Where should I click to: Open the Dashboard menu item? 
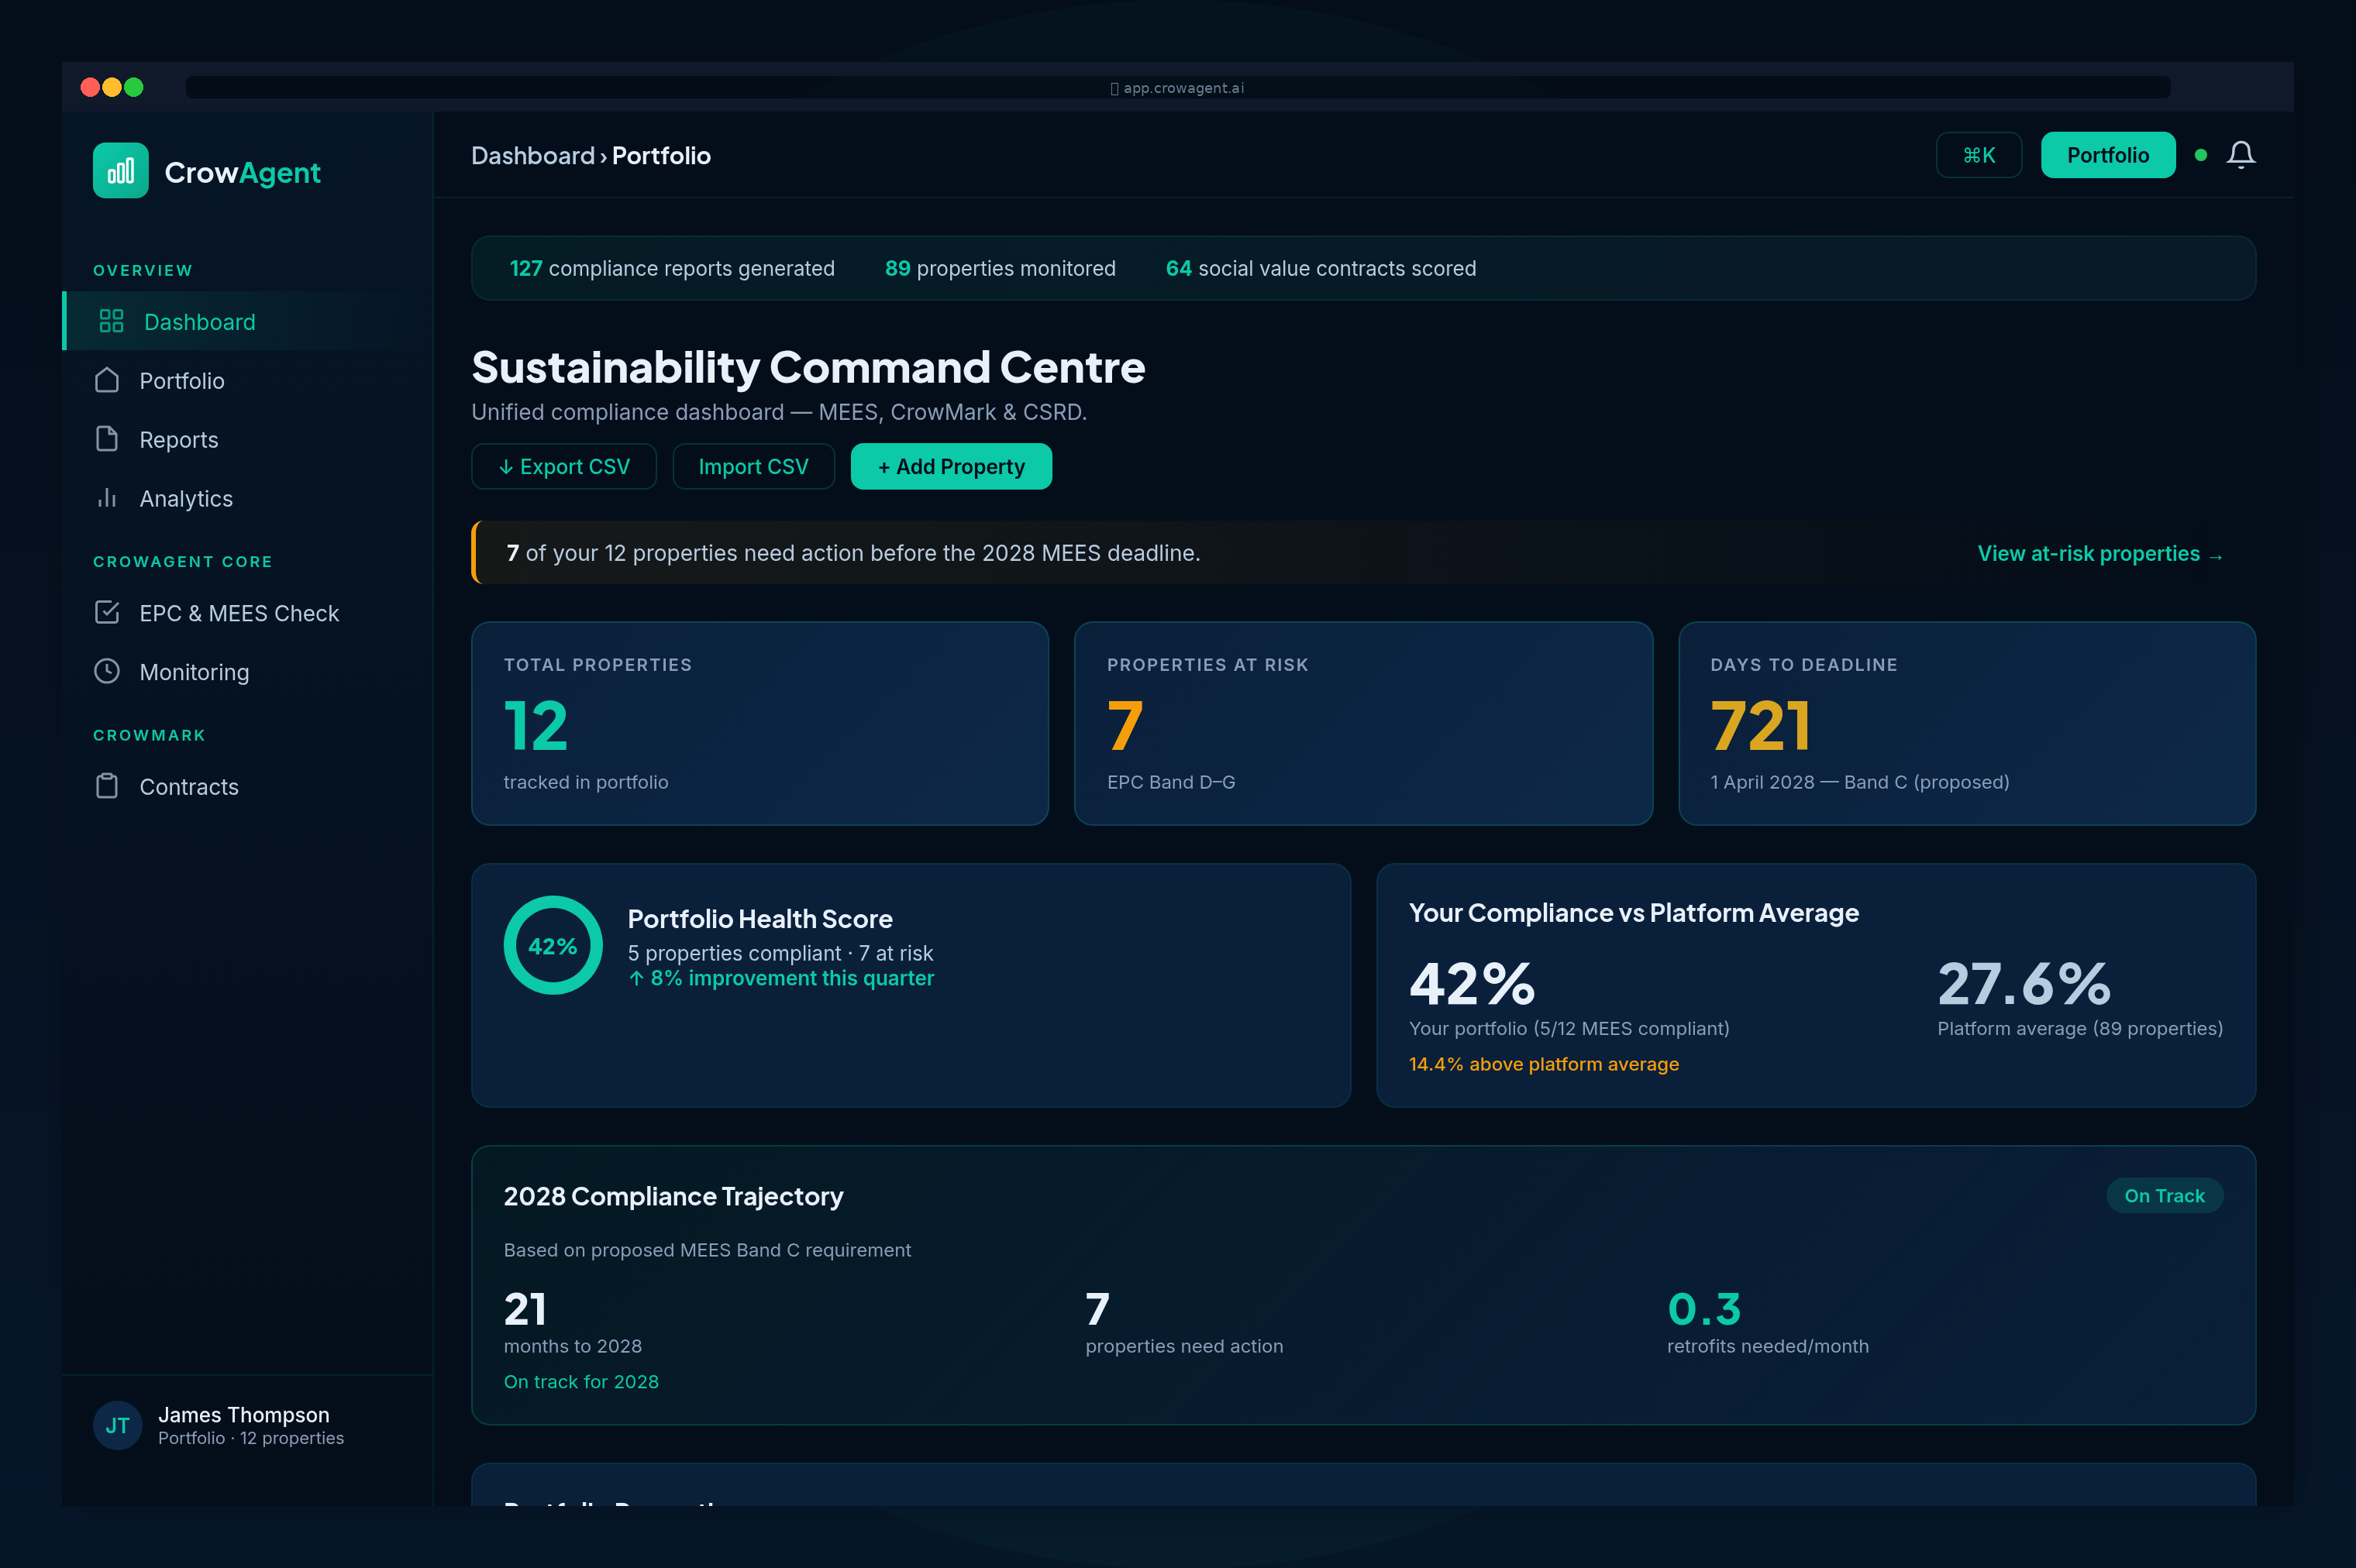click(247, 321)
